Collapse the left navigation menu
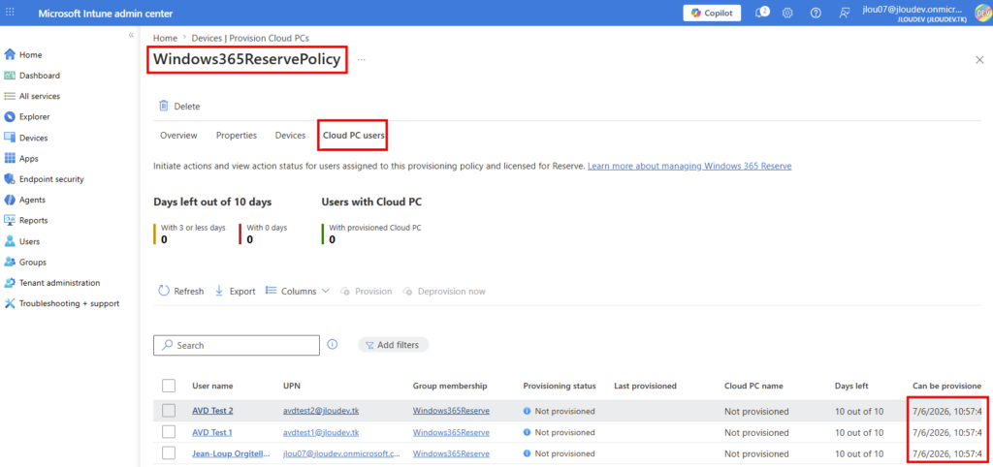This screenshot has width=993, height=467. (131, 35)
